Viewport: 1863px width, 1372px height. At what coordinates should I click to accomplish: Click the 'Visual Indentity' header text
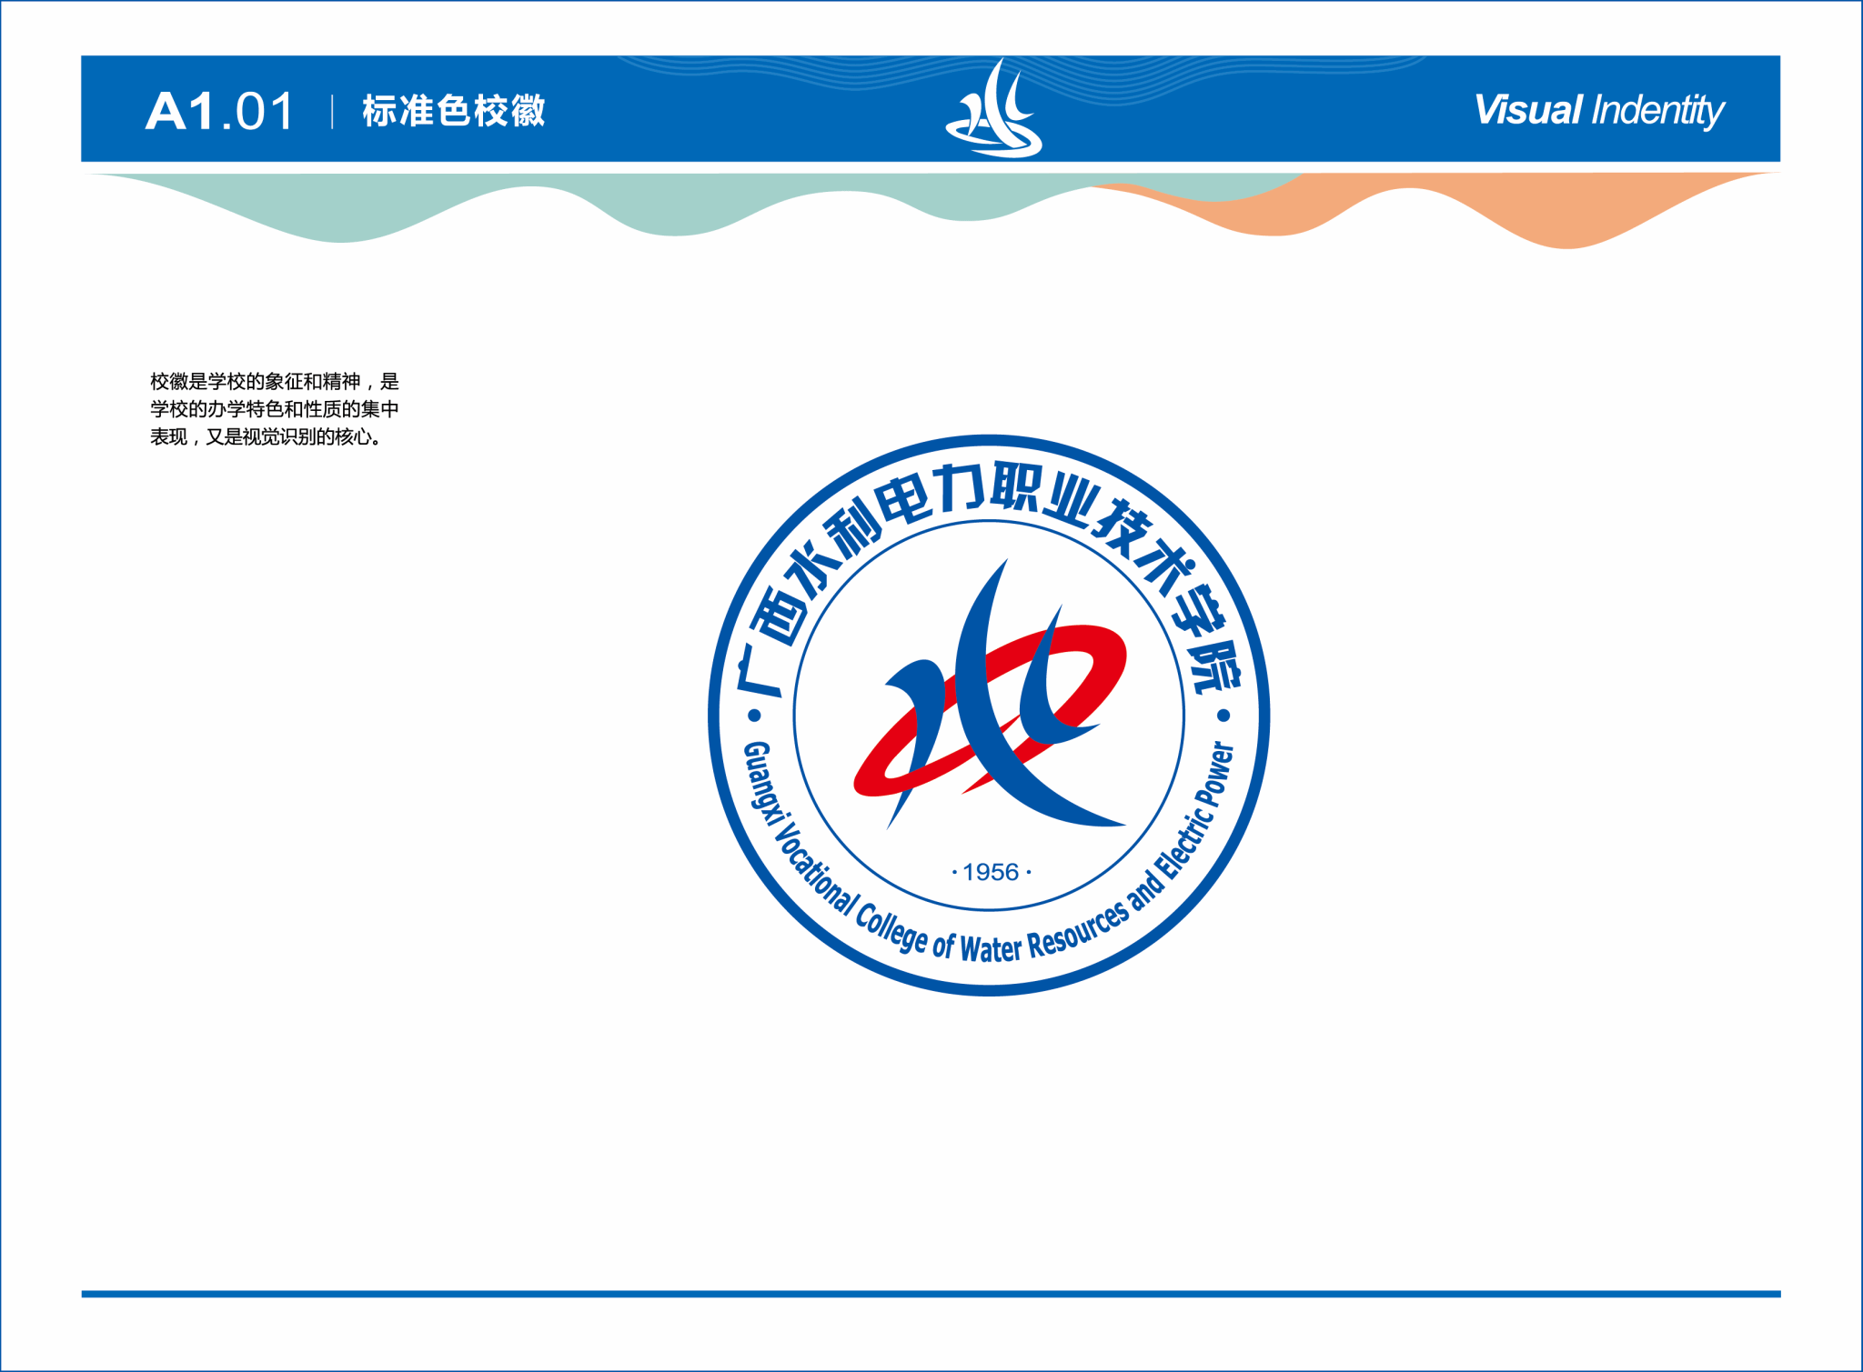coord(1598,110)
